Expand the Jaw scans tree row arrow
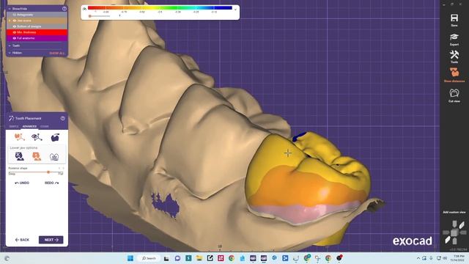Image resolution: width=469 pixels, height=264 pixels. [10, 21]
